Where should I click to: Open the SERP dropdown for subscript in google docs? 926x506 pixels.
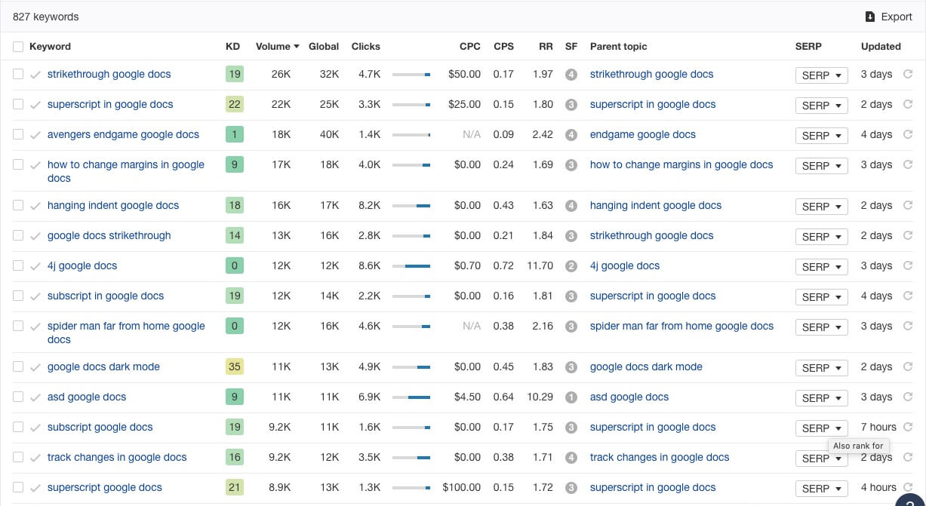(821, 297)
